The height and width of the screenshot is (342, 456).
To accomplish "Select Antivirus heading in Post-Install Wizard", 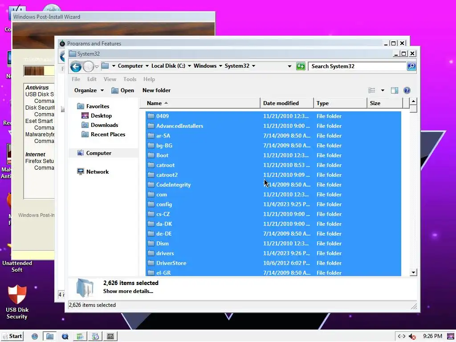I will pyautogui.click(x=37, y=88).
